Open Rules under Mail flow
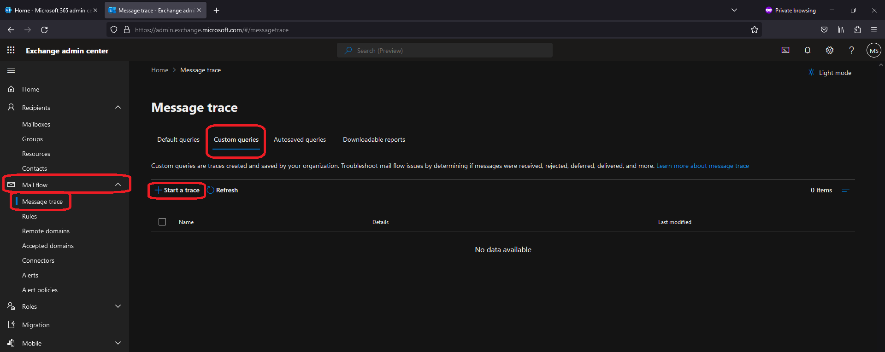The width and height of the screenshot is (885, 352). click(29, 216)
